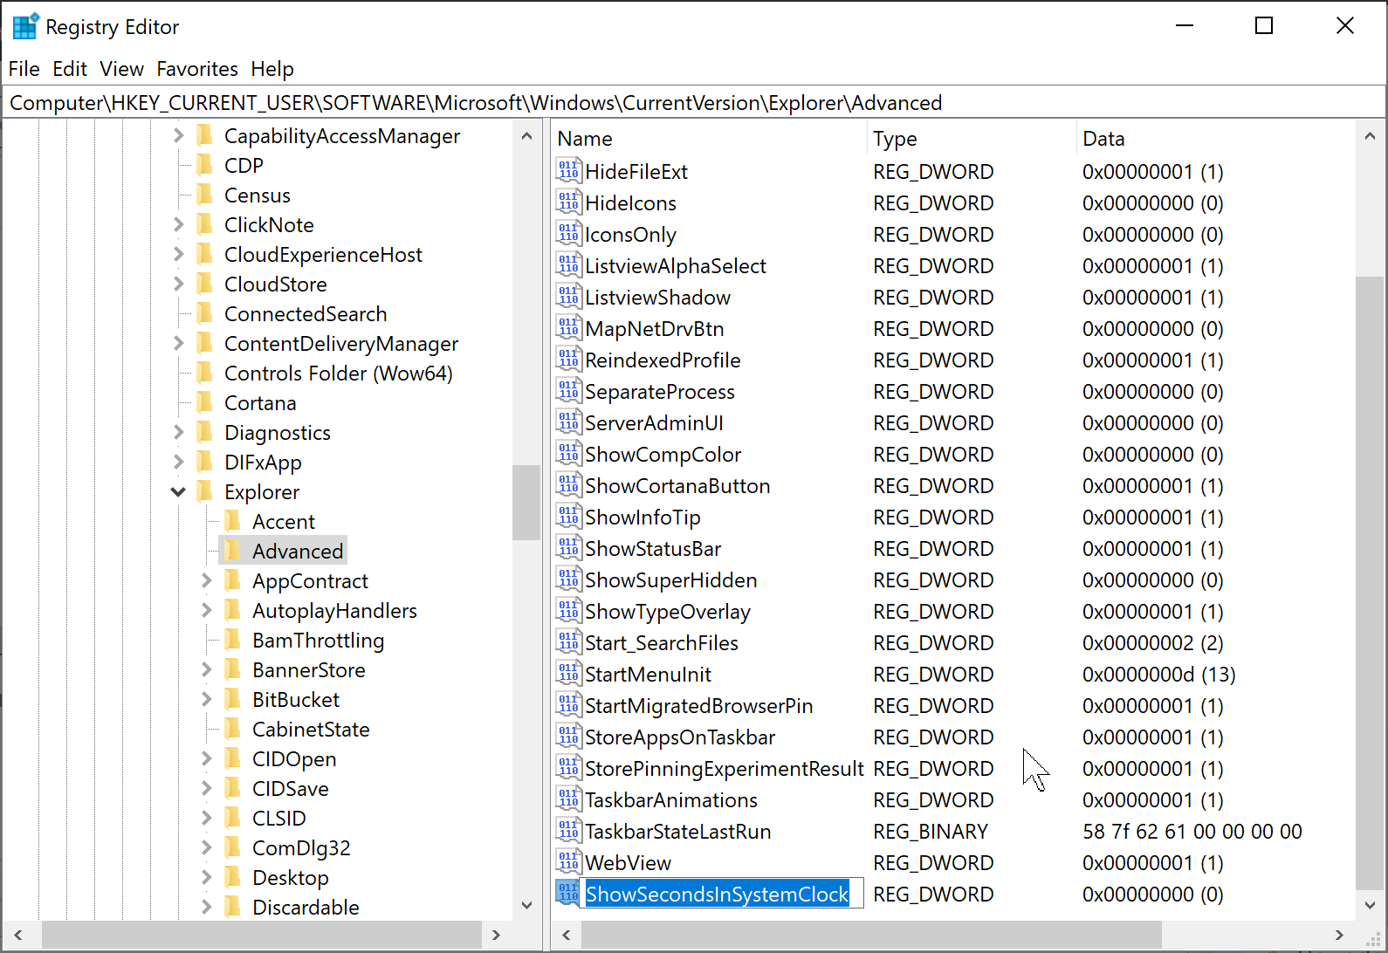
Task: Open the Favorites menu
Action: tap(197, 69)
